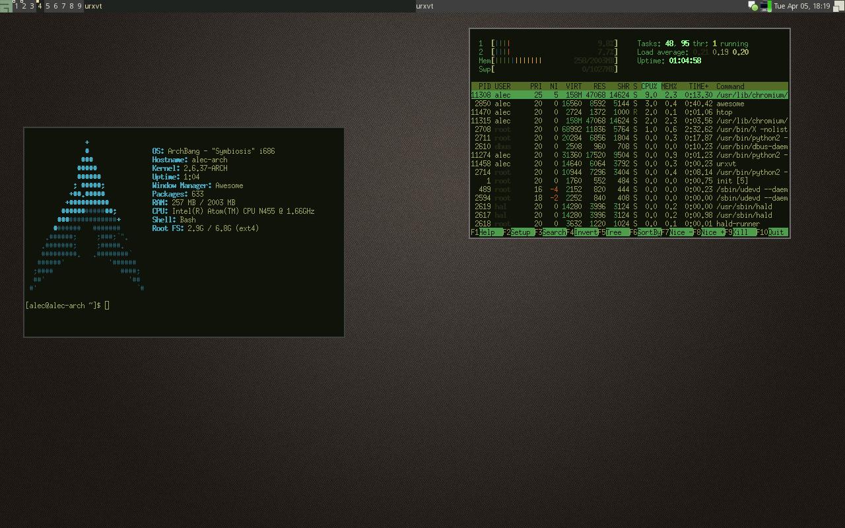The height and width of the screenshot is (528, 845).
Task: Open F6 SortBy in htop
Action: (646, 232)
